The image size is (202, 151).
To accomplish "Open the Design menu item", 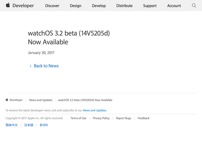I will tap(76, 6).
